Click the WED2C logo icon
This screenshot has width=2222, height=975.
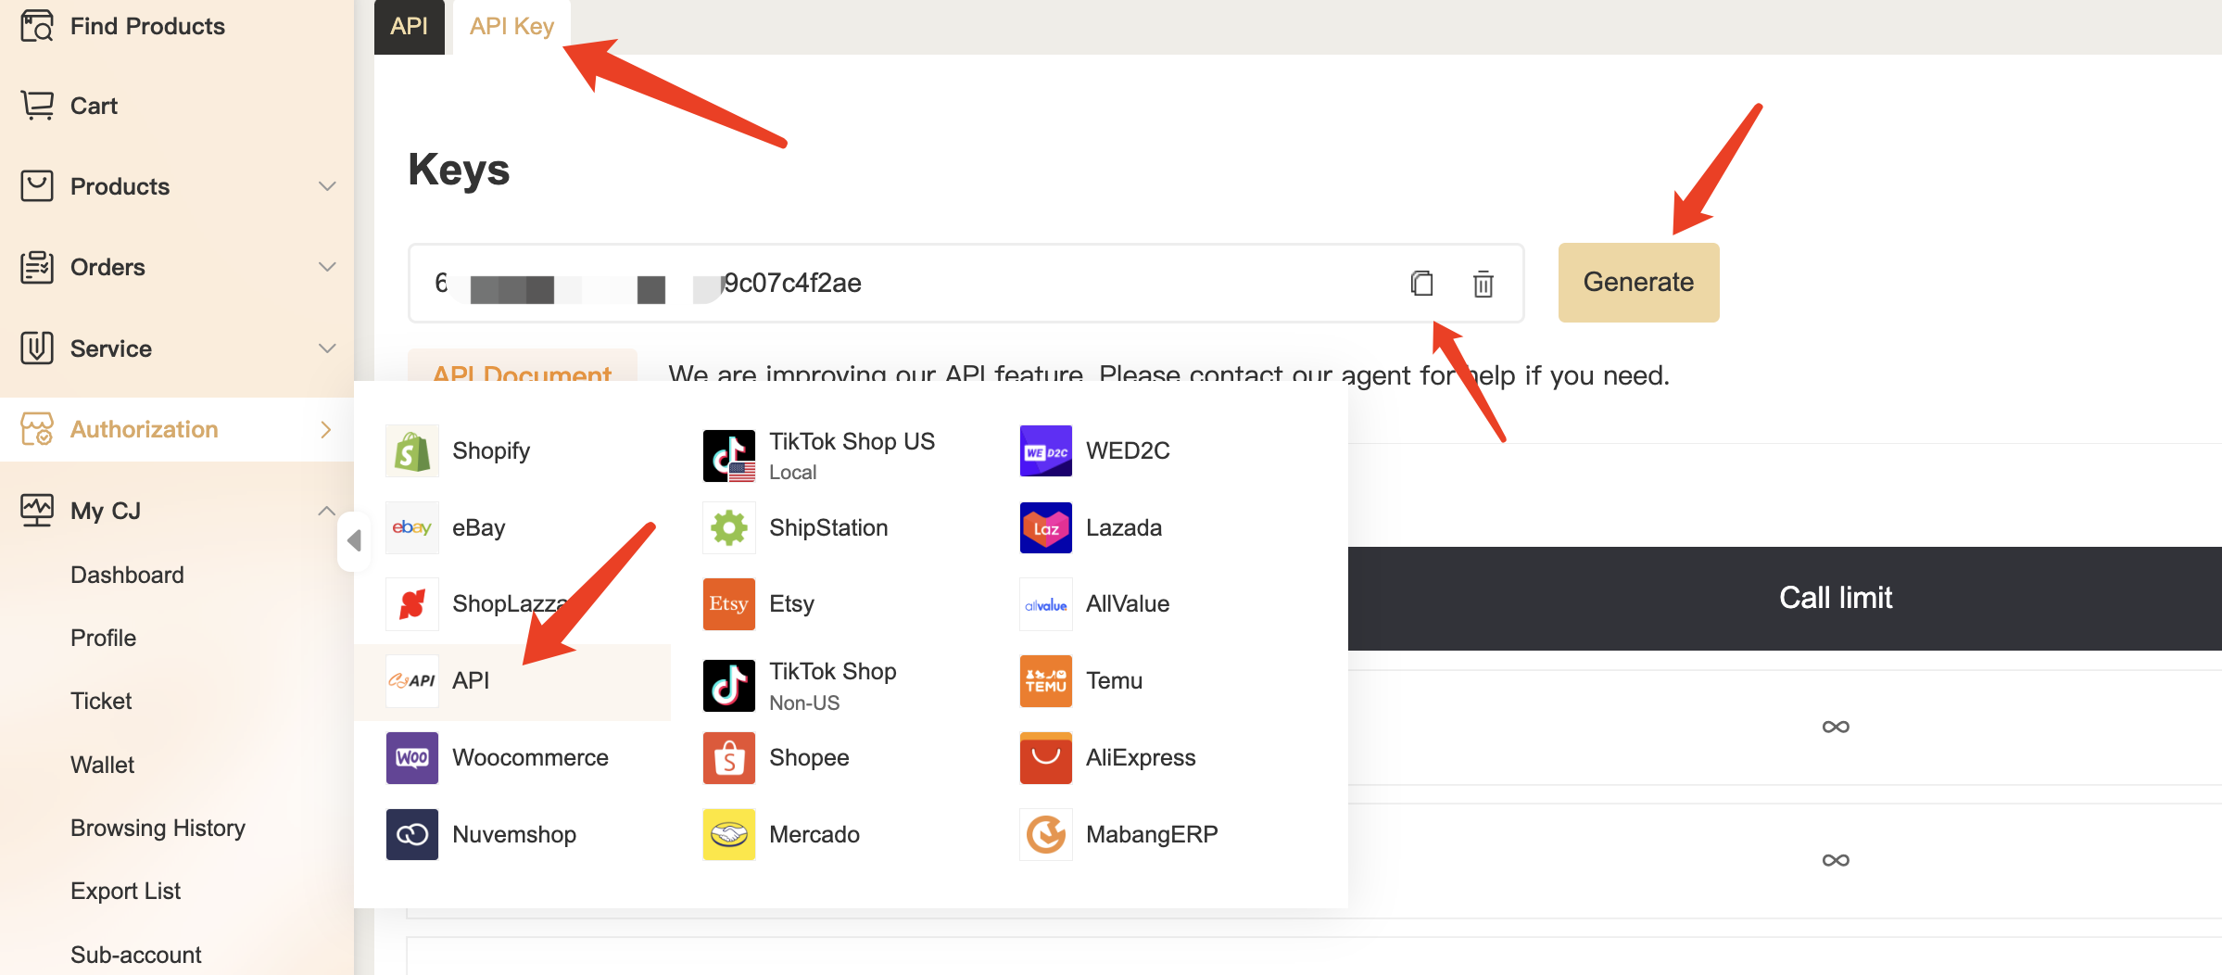click(1046, 451)
